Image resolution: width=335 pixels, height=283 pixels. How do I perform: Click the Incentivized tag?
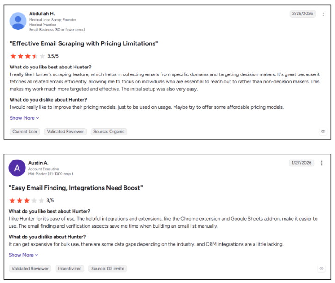tap(70, 269)
